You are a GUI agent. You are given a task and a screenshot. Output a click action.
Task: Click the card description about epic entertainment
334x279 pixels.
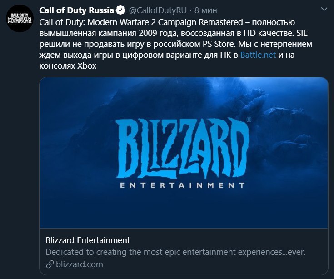pos(175,252)
